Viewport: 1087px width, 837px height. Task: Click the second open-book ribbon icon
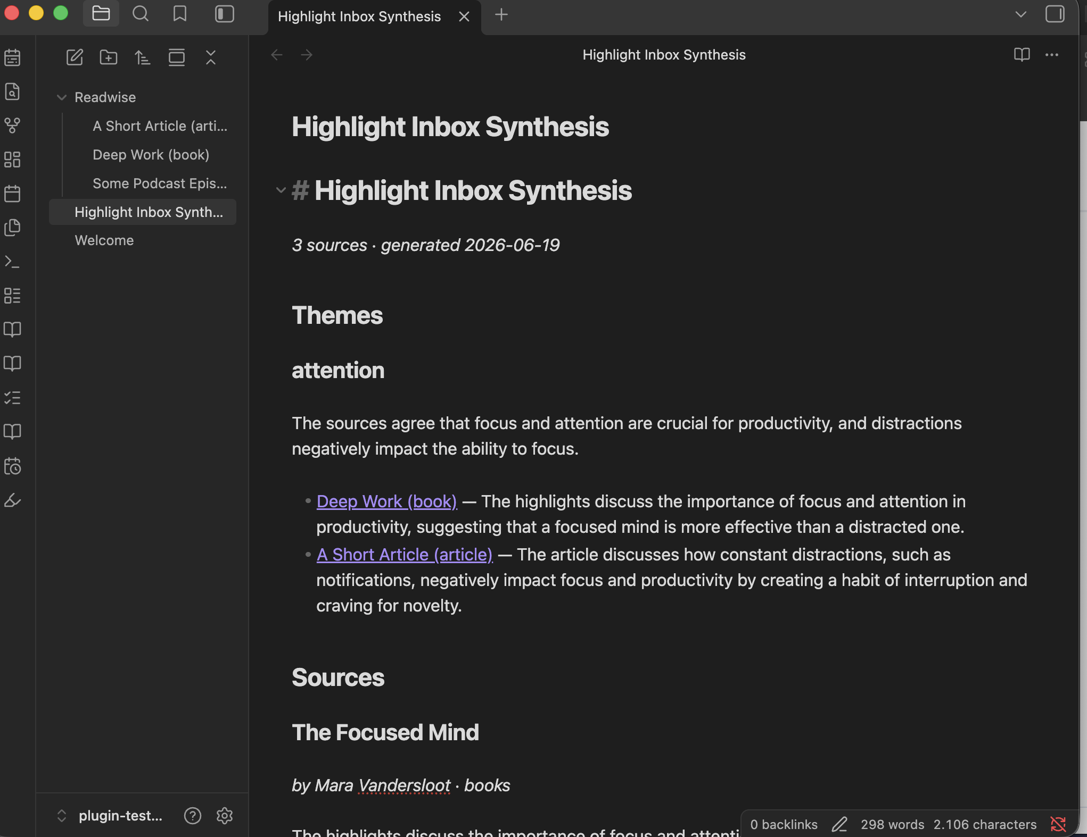tap(12, 364)
